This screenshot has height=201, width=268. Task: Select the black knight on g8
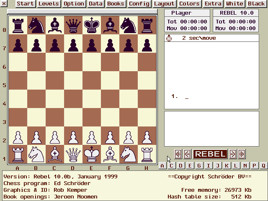pos(129,25)
